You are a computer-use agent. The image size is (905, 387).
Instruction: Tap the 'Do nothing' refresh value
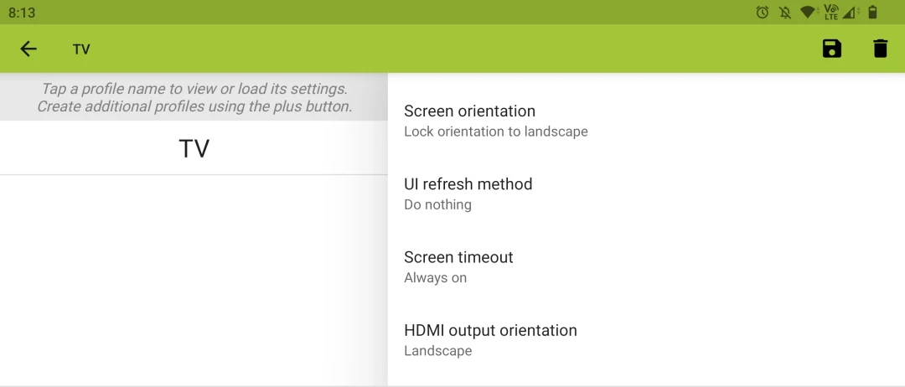437,205
